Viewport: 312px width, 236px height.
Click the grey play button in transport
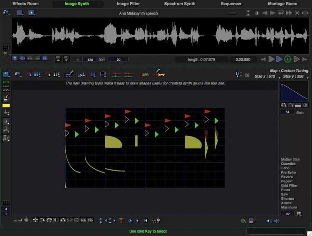(271, 60)
